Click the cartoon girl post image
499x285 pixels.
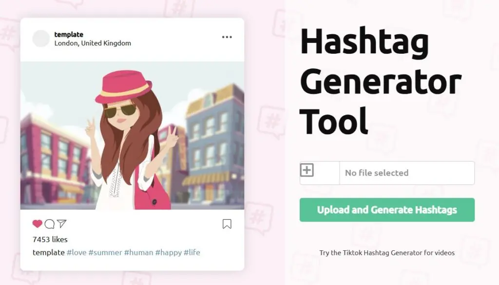(132, 136)
